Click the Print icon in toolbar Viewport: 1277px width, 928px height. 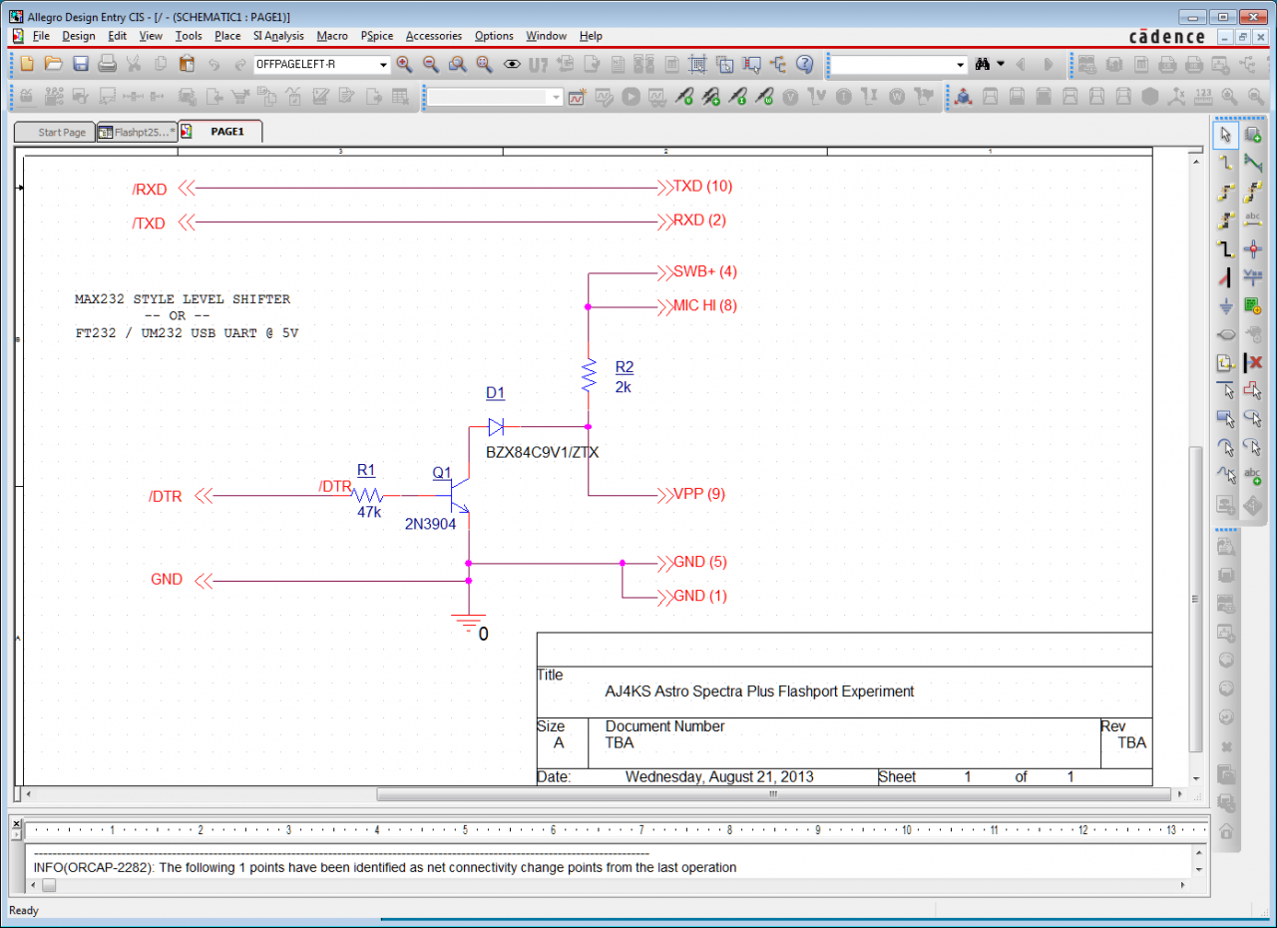(x=108, y=64)
